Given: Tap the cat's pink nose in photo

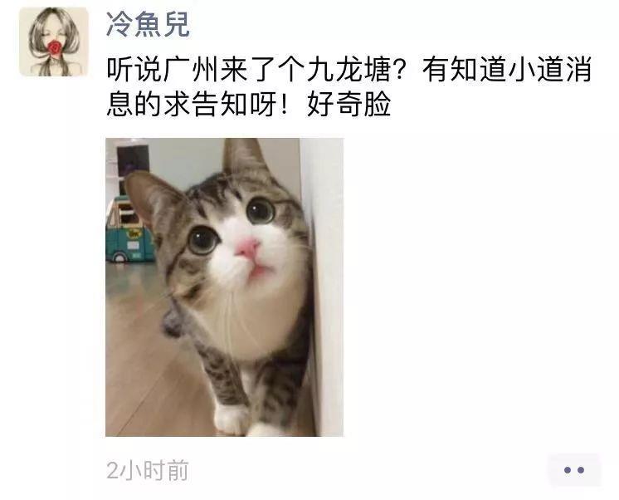Looking at the screenshot, I should [x=247, y=248].
